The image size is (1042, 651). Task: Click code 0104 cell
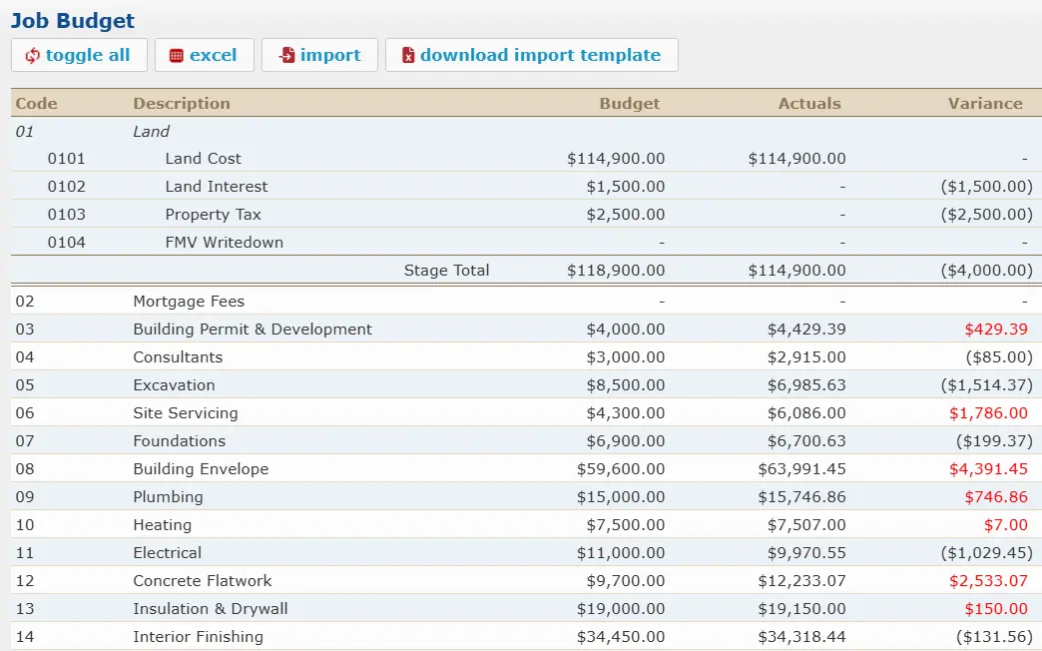tap(67, 242)
